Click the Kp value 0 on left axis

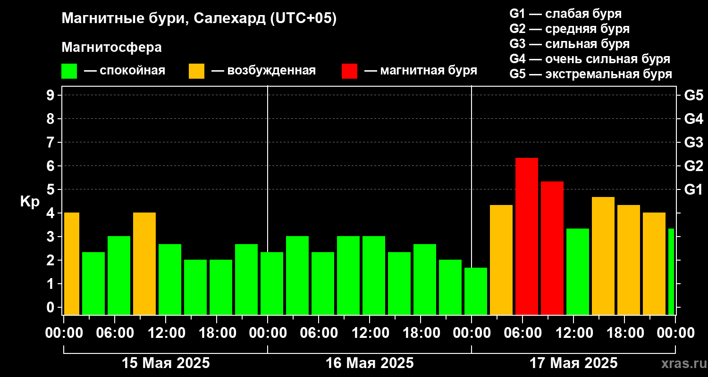coord(51,307)
